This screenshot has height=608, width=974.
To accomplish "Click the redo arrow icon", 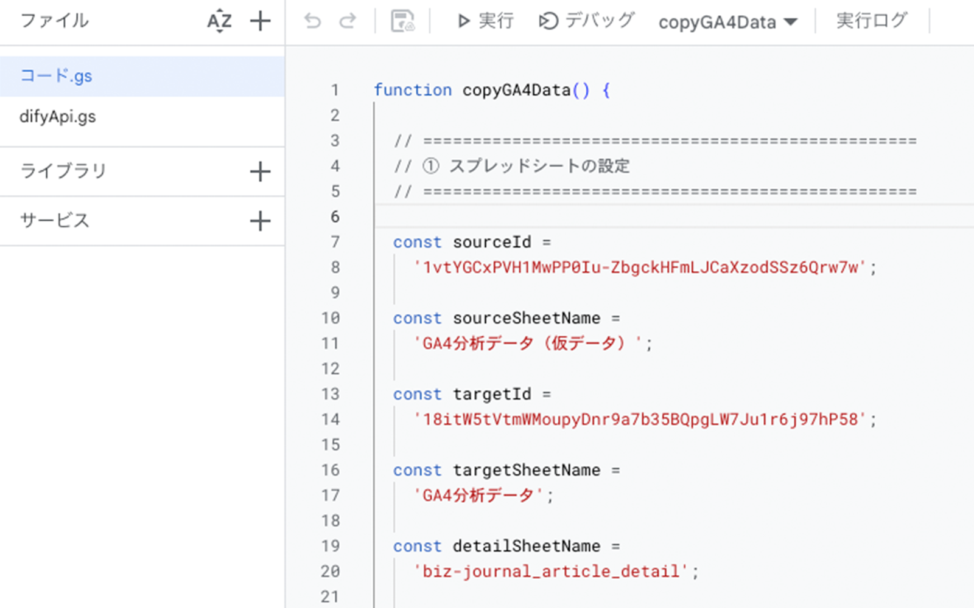I will (x=348, y=21).
